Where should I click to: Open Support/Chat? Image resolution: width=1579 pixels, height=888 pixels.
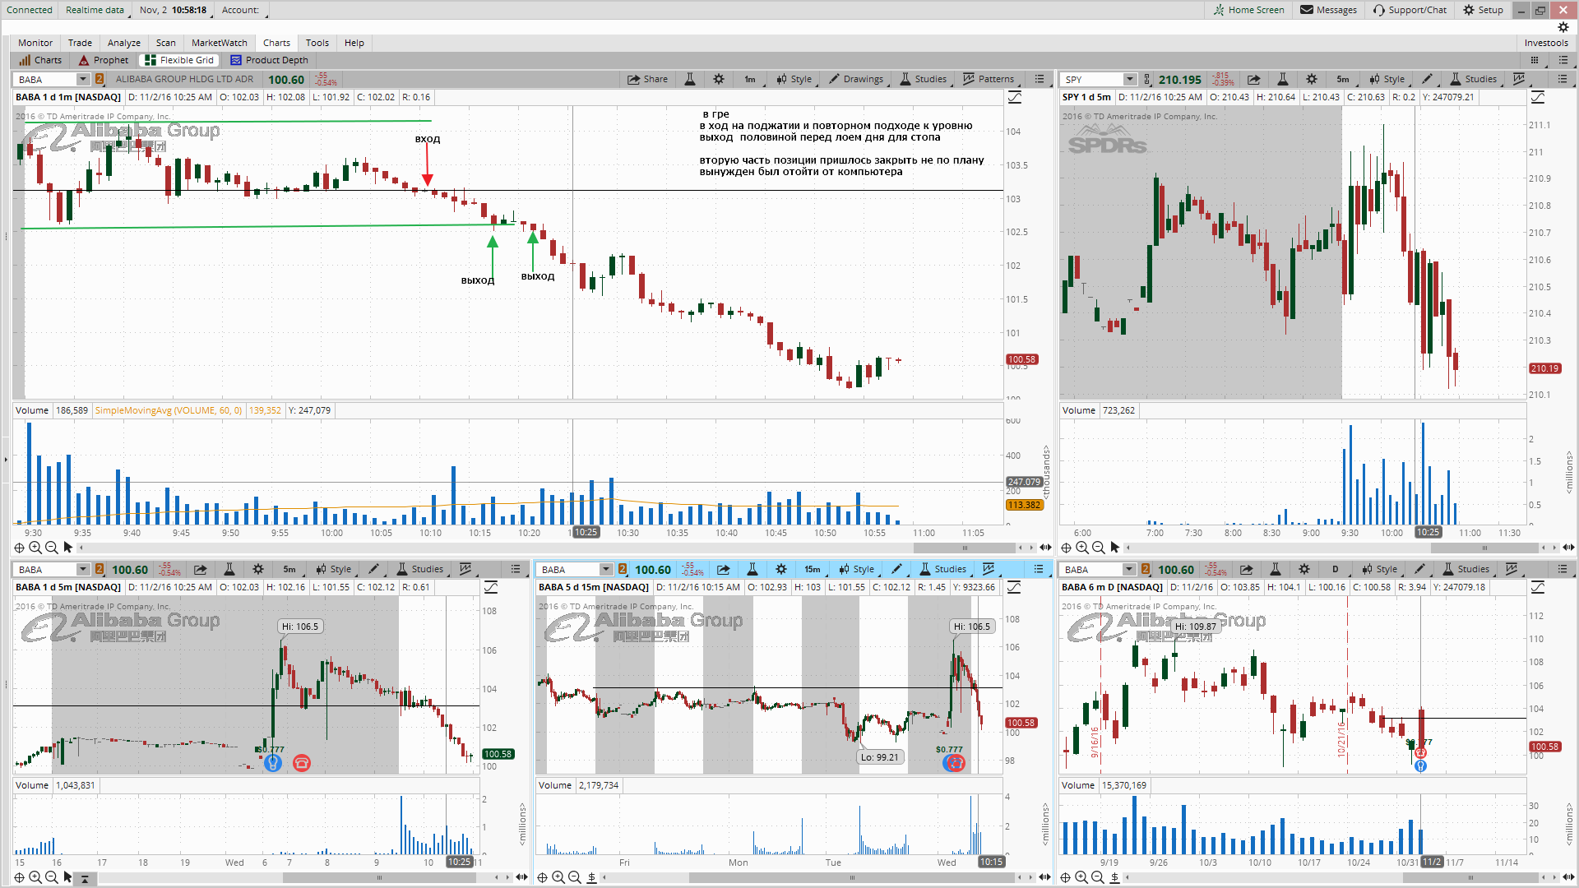click(x=1410, y=10)
